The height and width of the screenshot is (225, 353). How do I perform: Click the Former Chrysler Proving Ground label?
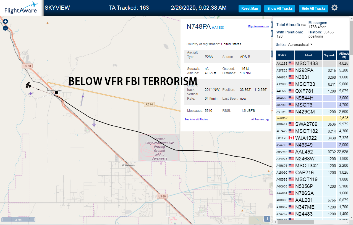(159, 149)
